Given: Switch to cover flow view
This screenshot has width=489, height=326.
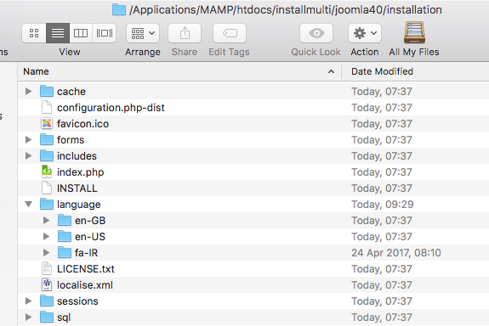Looking at the screenshot, I should [104, 33].
